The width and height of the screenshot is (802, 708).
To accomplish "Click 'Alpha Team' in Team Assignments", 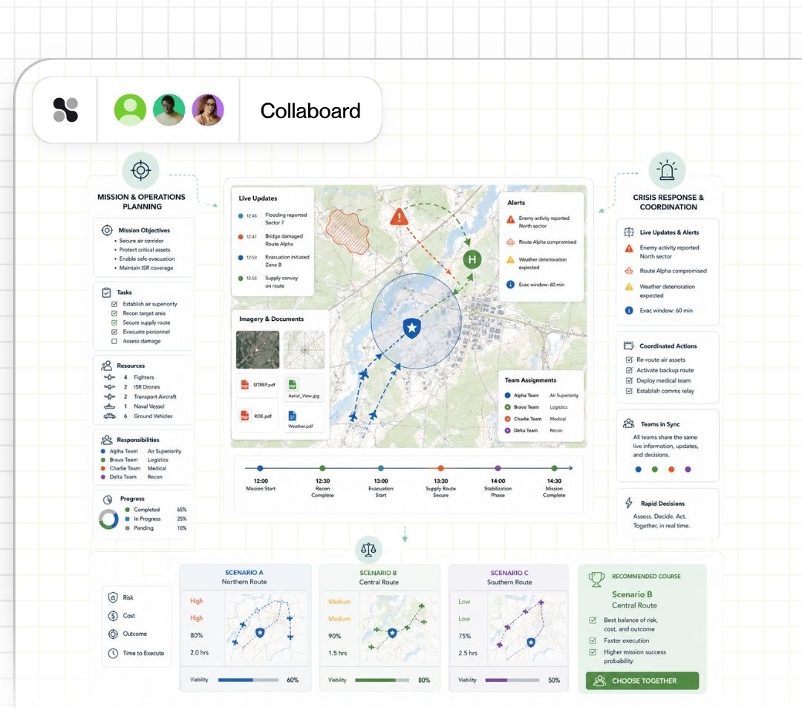I will tap(526, 395).
